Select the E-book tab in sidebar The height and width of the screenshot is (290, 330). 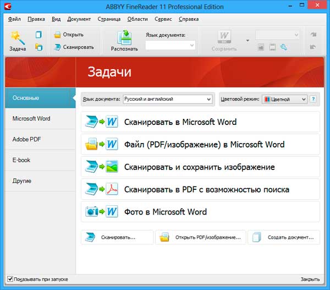pyautogui.click(x=21, y=160)
